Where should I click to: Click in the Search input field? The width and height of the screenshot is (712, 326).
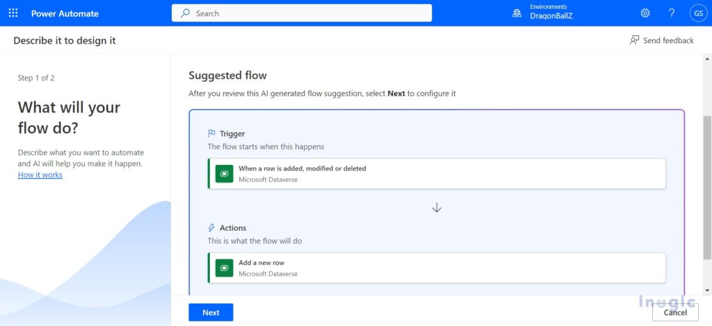[x=306, y=13]
